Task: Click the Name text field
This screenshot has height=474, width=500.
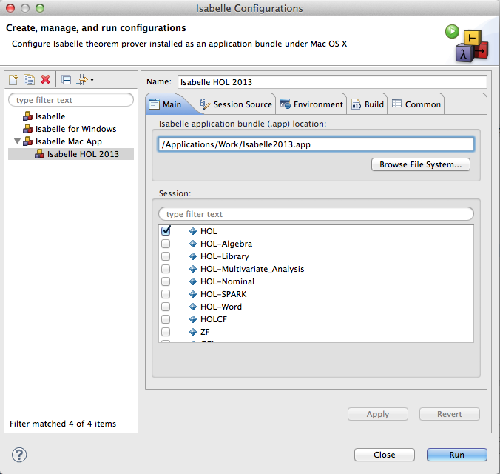Action: [332, 82]
